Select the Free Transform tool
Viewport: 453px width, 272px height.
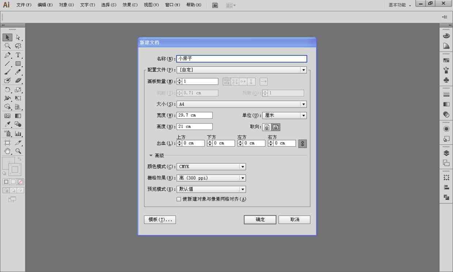point(18,98)
